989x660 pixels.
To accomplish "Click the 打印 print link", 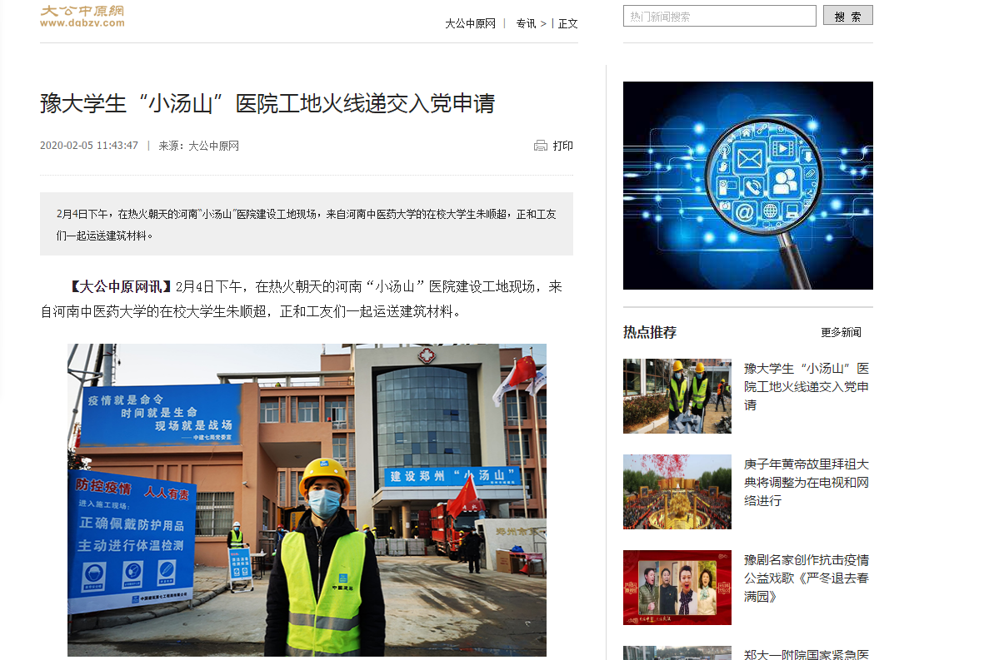I will [563, 146].
